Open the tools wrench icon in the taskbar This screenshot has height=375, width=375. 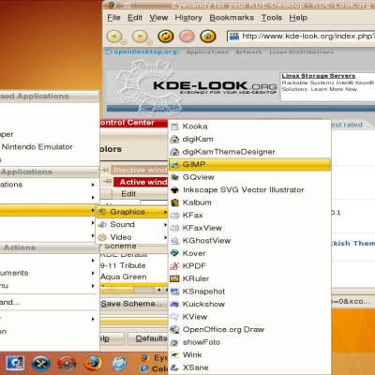pyautogui.click(x=41, y=364)
